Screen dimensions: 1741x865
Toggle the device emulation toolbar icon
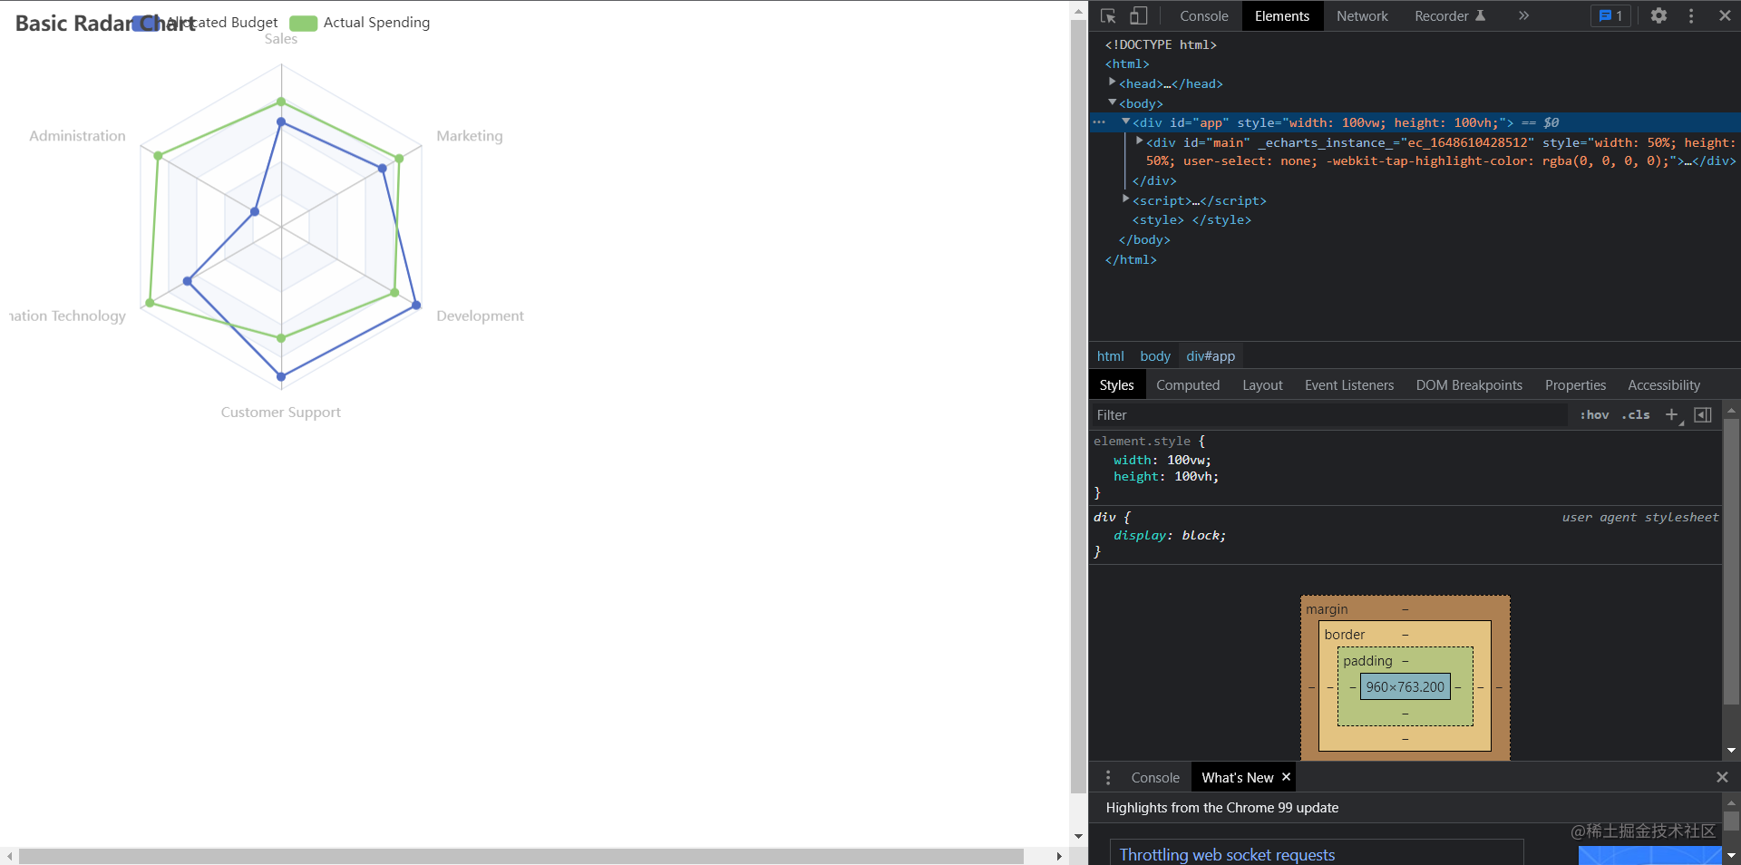pyautogui.click(x=1139, y=15)
